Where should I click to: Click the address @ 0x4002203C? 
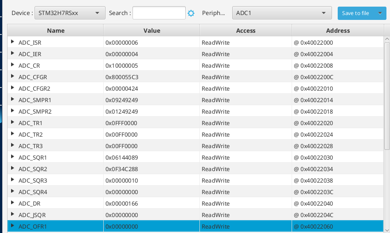[x=313, y=192]
